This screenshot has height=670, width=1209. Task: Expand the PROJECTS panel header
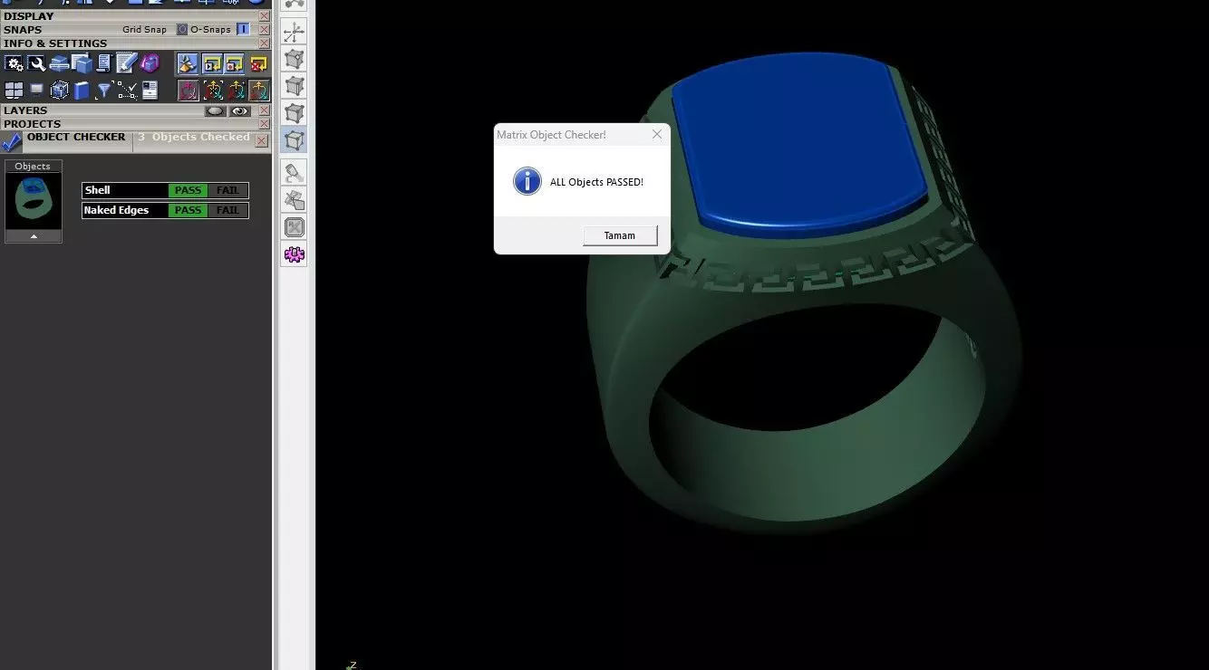(x=33, y=124)
